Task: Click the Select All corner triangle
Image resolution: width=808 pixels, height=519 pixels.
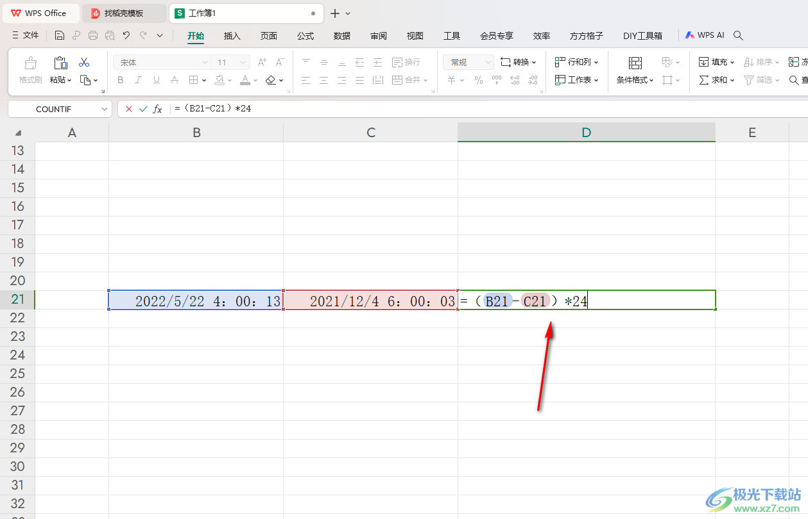Action: (x=18, y=133)
